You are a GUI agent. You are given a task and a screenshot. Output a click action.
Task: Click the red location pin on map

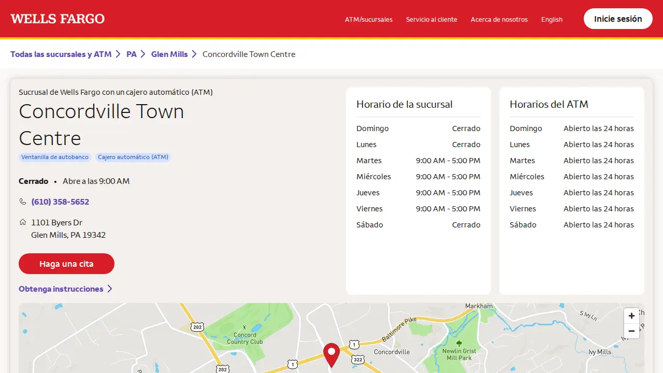point(331,355)
